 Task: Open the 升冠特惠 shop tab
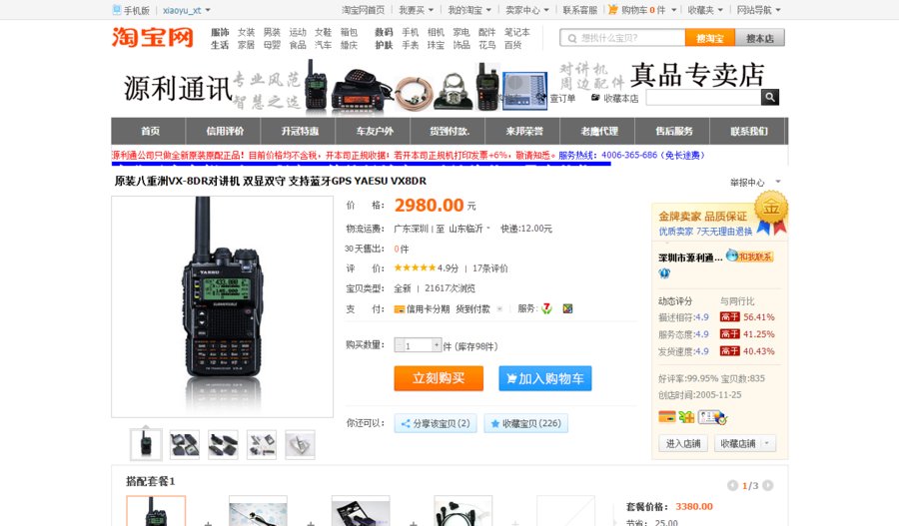[x=300, y=131]
